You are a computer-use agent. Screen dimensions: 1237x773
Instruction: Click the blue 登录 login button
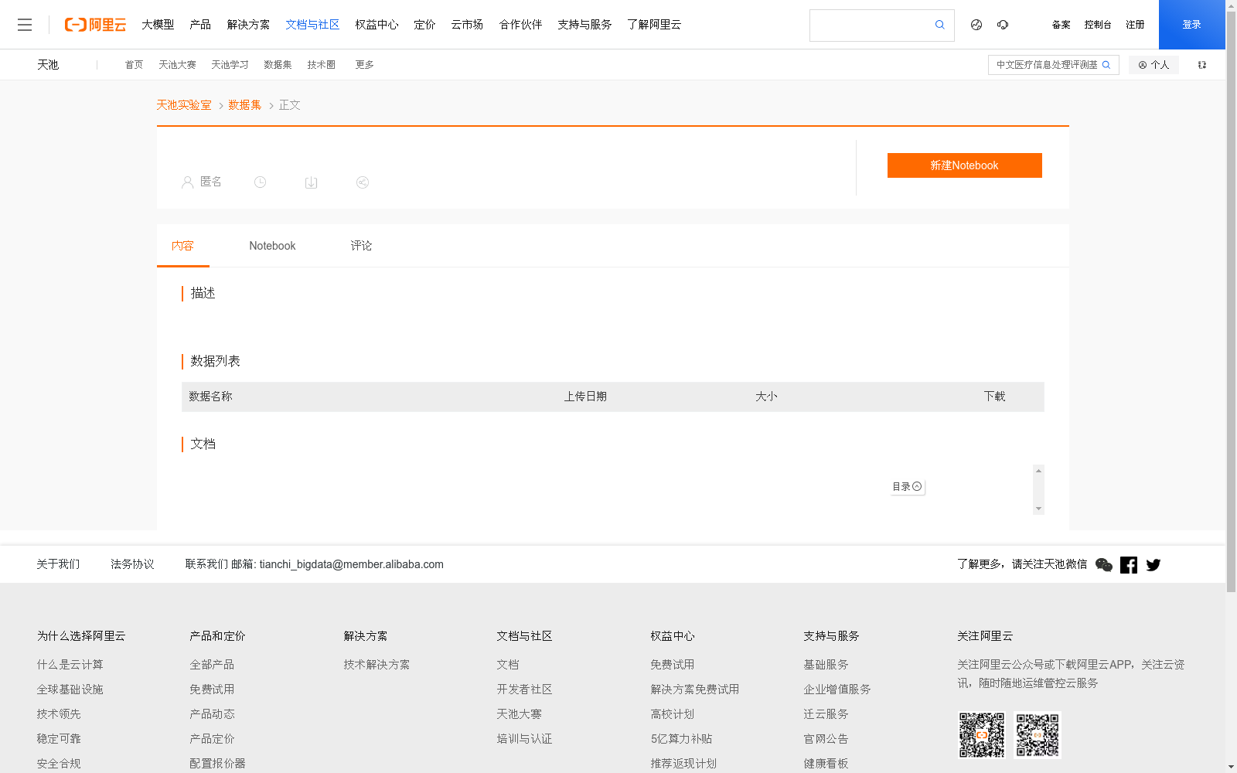[x=1191, y=25]
